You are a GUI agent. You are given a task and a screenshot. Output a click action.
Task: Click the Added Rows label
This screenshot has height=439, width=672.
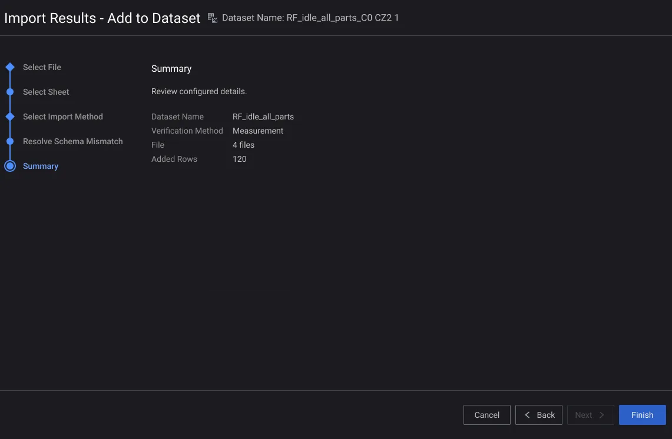point(174,159)
